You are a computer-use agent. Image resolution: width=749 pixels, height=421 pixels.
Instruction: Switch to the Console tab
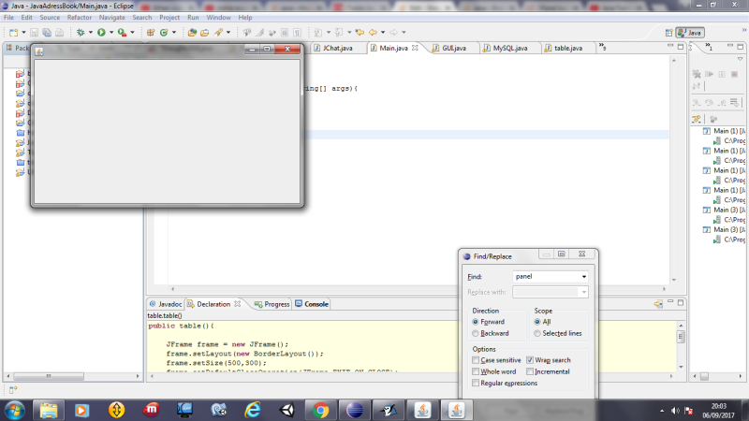[x=312, y=304]
